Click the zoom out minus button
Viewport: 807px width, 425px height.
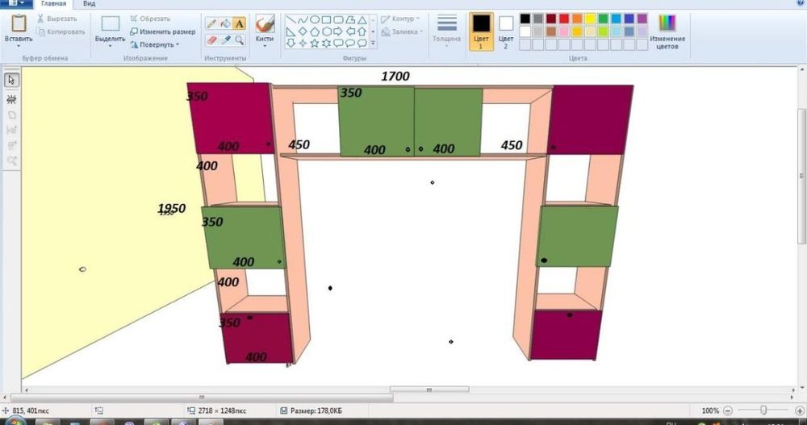pos(728,410)
